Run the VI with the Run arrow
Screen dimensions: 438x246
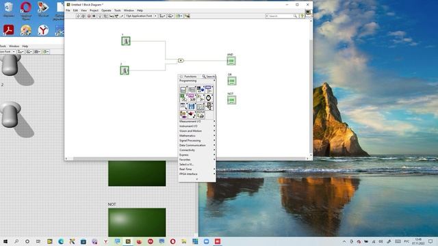tap(78, 16)
